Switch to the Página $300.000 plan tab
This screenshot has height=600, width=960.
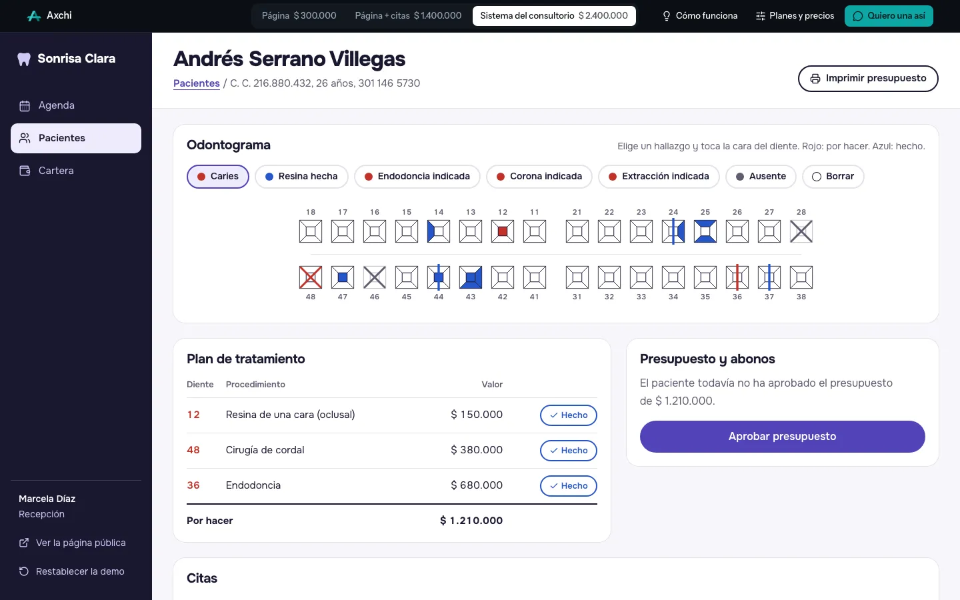click(x=299, y=16)
